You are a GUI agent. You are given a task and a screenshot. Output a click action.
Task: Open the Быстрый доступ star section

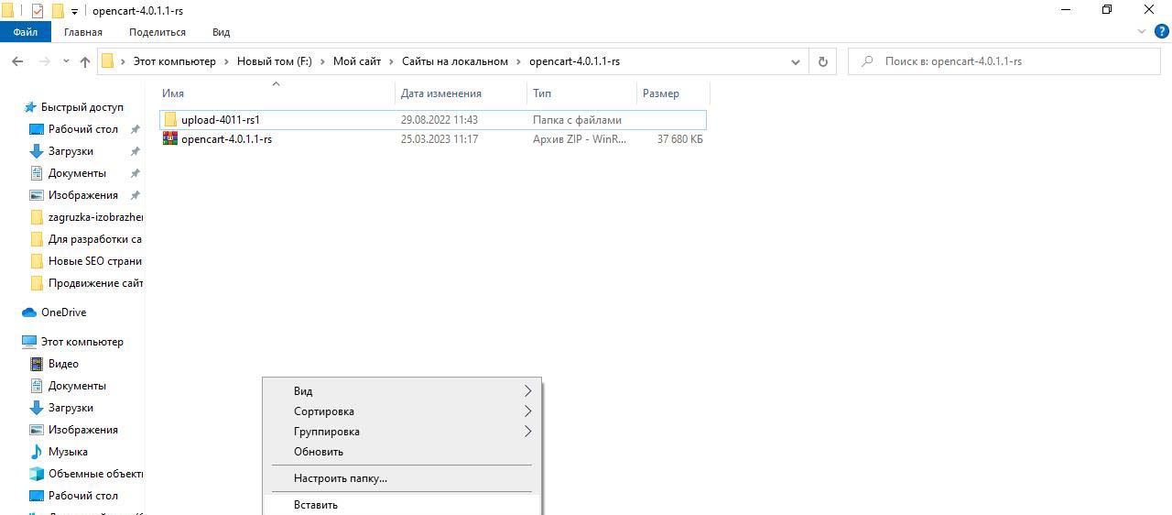coord(81,107)
